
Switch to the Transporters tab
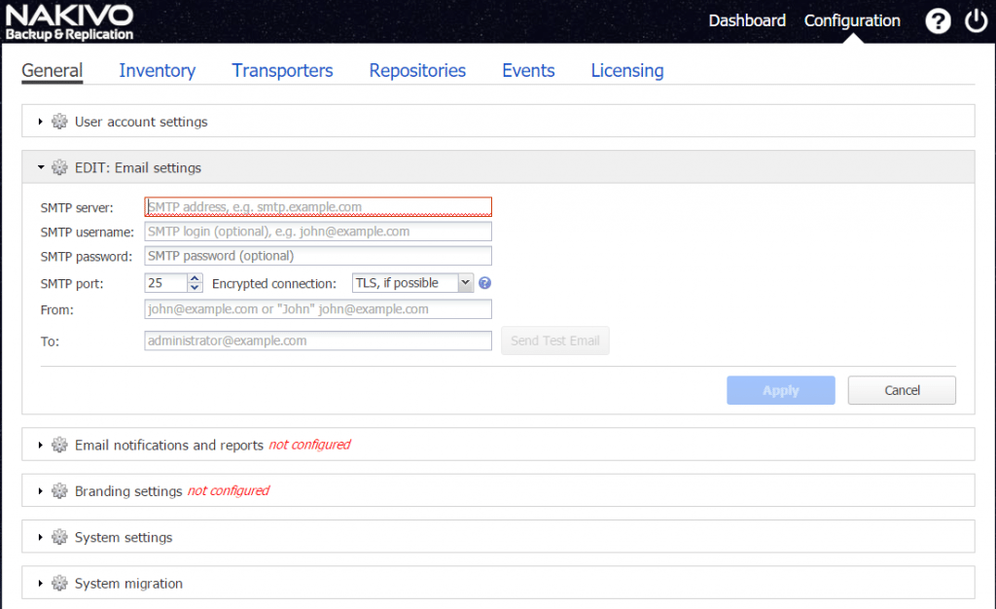click(282, 70)
